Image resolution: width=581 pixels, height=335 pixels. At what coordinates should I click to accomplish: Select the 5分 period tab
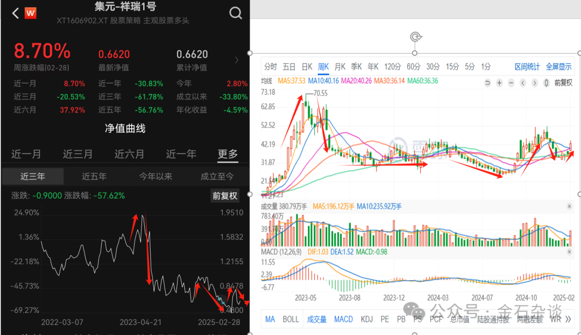470,67
